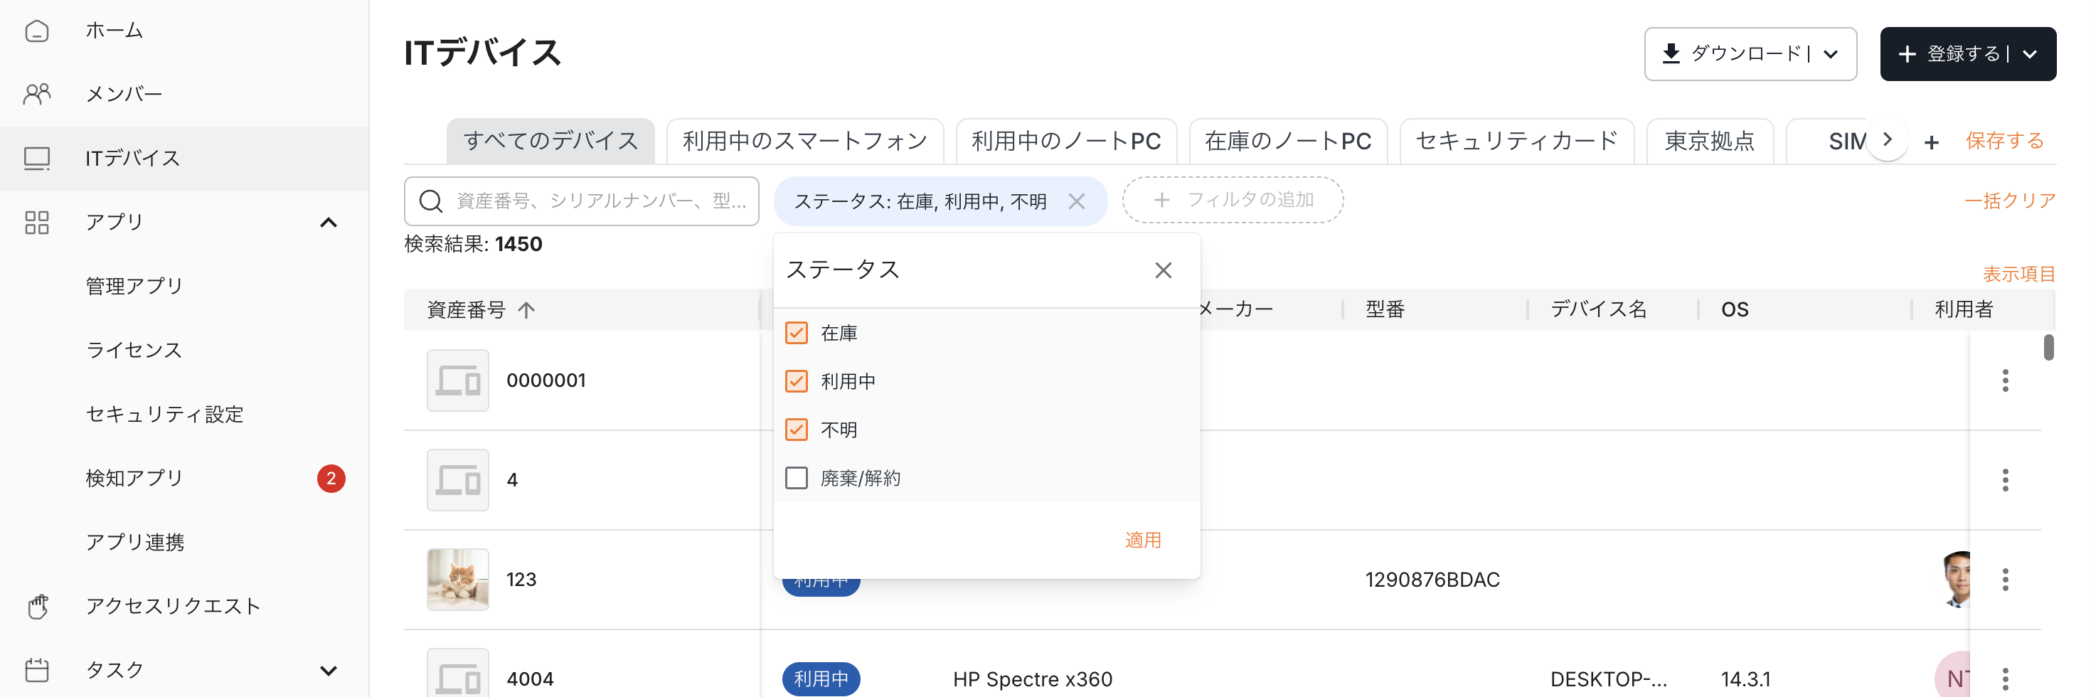
Task: Click 適用 to apply the status filter
Action: 1142,541
